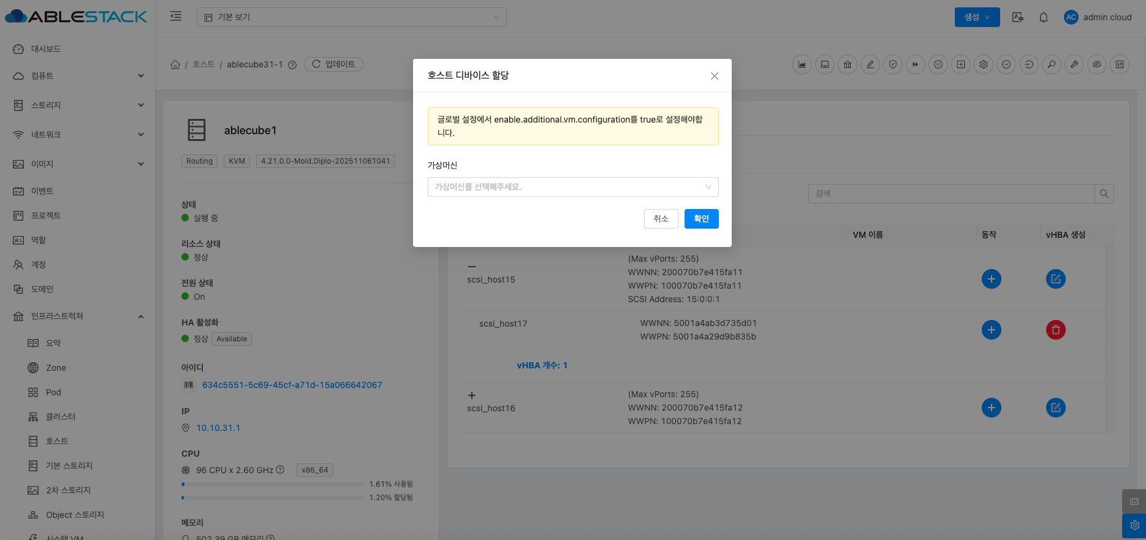1146x540 pixels.
Task: Open 대시보드 in the sidebar
Action: click(45, 49)
